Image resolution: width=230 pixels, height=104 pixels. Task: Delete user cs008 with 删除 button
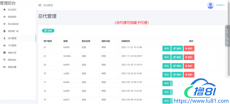click(x=189, y=75)
